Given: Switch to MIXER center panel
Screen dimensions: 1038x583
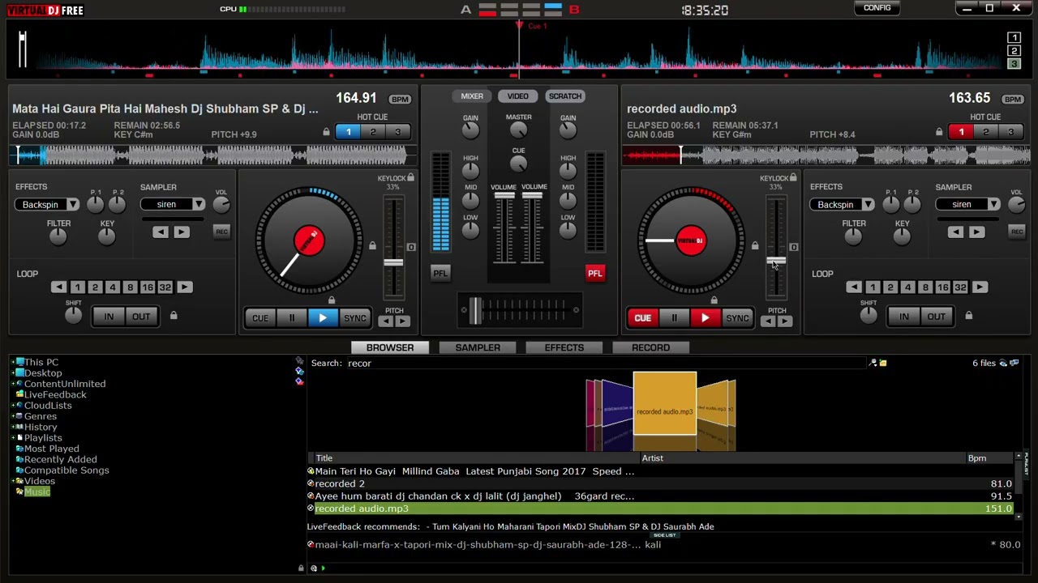Looking at the screenshot, I should click(x=472, y=96).
